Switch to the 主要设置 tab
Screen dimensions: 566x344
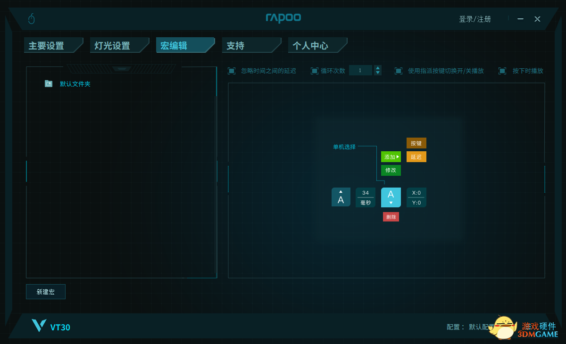53,45
